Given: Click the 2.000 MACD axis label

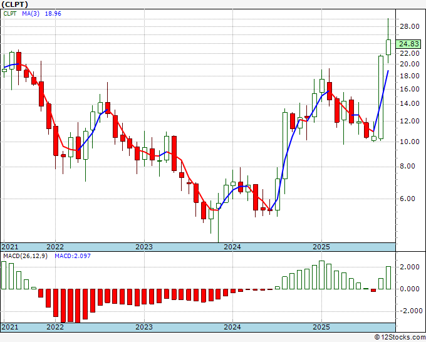Looking at the screenshot, I should (410, 267).
